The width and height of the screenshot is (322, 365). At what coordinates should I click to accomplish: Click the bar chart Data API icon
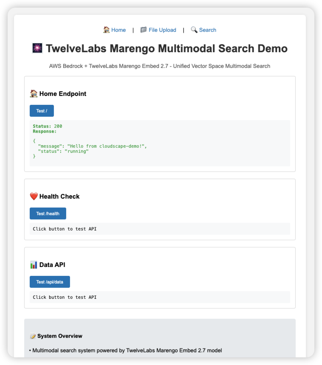34,265
